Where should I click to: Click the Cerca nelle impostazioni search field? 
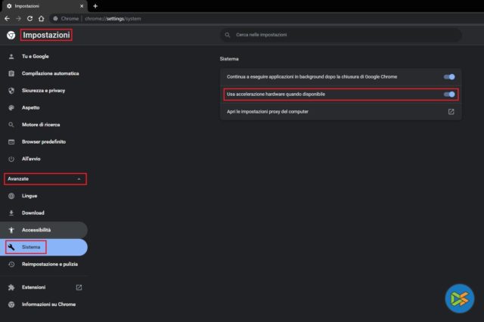[340, 35]
